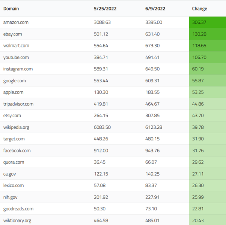Select tripadvisor.com value 419.81
Image resolution: width=226 pixels, height=225 pixels.
coord(101,104)
